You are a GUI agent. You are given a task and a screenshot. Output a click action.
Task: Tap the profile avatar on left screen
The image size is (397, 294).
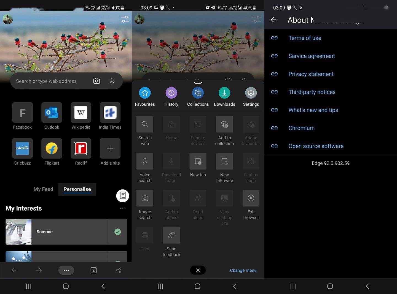[8, 19]
